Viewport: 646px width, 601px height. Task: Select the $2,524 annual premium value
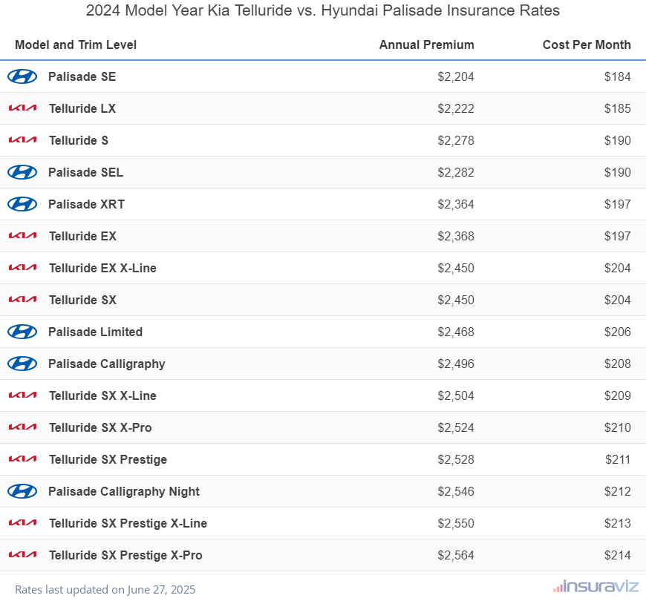point(456,427)
